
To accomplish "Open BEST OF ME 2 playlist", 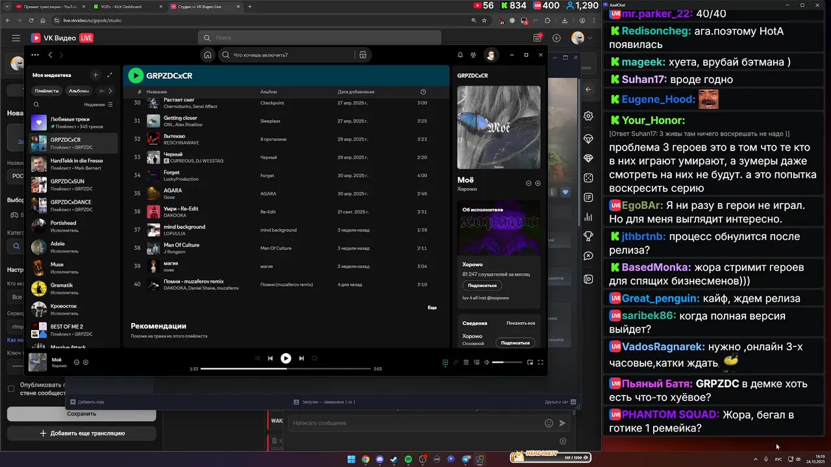I will tap(74, 330).
